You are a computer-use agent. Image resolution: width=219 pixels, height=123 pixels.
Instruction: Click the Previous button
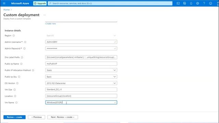pyautogui.click(x=37, y=117)
